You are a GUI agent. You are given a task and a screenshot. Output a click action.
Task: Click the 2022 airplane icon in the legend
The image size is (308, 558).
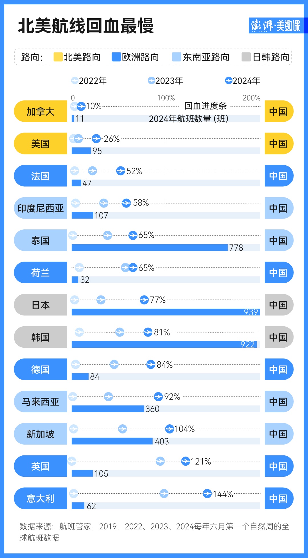75,81
